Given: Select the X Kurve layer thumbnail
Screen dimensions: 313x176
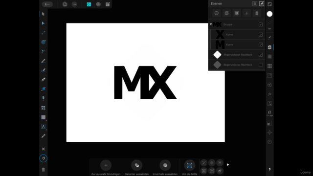Looking at the screenshot, I should click(220, 35).
